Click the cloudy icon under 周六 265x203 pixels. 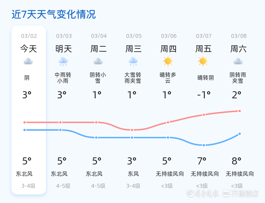(x=238, y=61)
